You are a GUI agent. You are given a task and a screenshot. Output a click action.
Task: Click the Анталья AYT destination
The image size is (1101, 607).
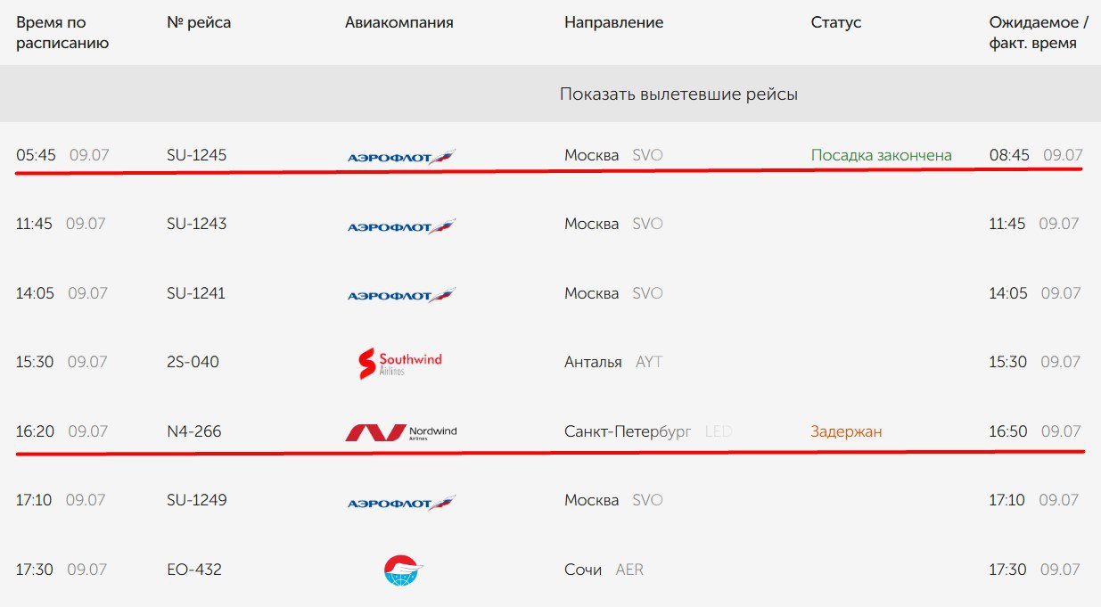(613, 362)
